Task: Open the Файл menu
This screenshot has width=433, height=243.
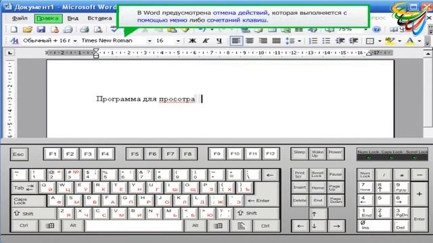Action: [x=20, y=18]
